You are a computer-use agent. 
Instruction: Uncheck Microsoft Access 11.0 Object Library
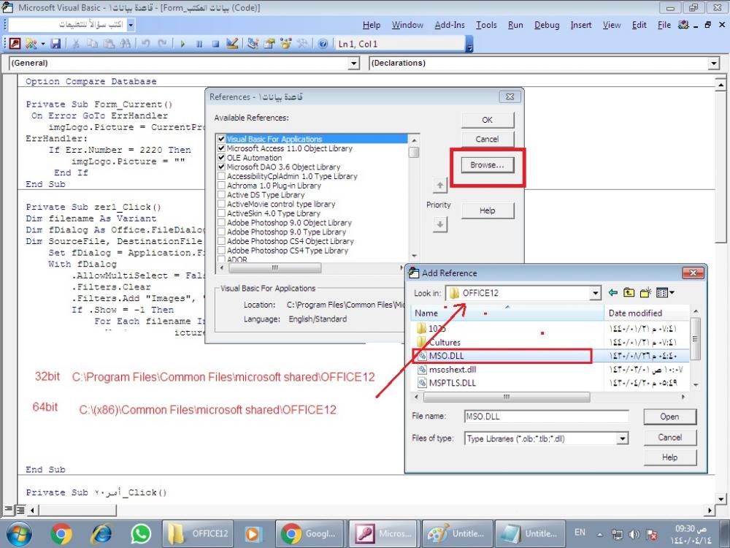tap(222, 148)
